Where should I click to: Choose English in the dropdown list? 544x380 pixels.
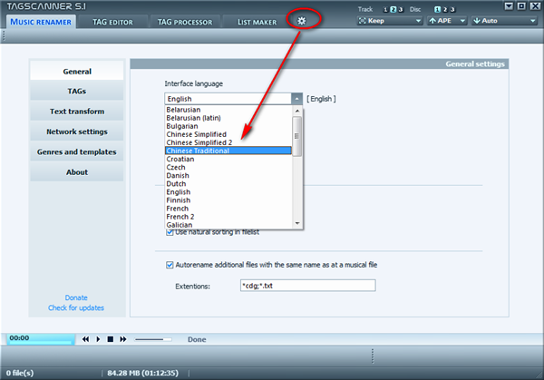(228, 192)
